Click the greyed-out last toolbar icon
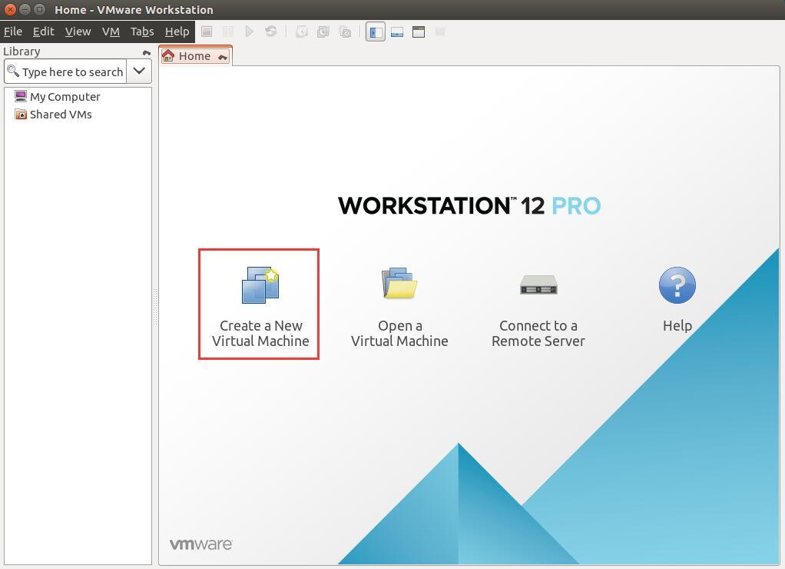The width and height of the screenshot is (785, 569). [x=440, y=32]
